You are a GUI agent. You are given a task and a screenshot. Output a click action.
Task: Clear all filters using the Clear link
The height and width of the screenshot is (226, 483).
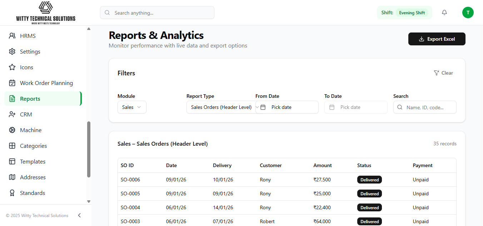(443, 73)
